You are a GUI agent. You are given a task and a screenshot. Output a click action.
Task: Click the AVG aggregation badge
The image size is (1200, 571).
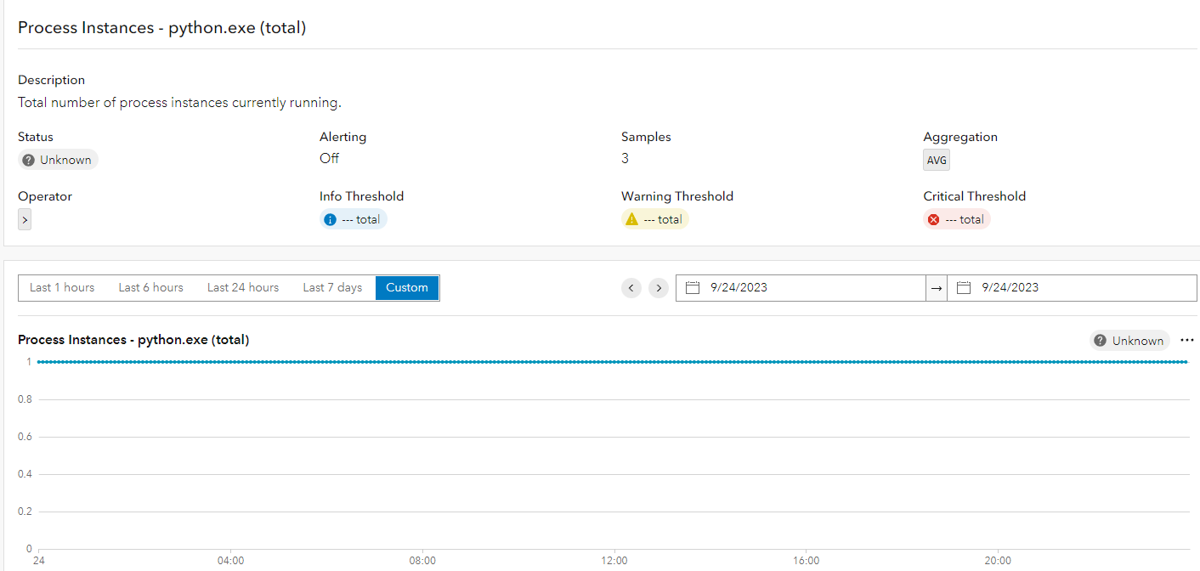[x=936, y=159]
